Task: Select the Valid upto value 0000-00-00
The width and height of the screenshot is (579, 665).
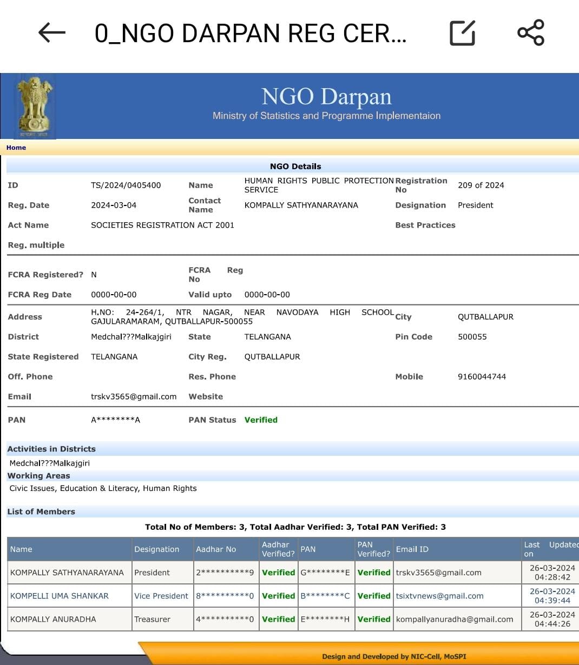Action: (267, 295)
